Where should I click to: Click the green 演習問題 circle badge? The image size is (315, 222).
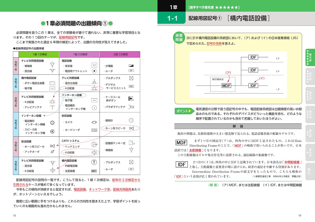pos(179,37)
